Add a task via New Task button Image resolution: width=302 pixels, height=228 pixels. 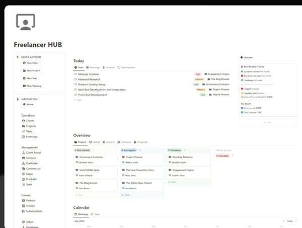coord(30,78)
